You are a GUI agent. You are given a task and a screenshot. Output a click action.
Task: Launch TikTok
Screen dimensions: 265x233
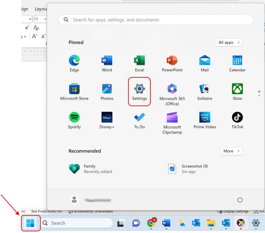[x=237, y=120]
